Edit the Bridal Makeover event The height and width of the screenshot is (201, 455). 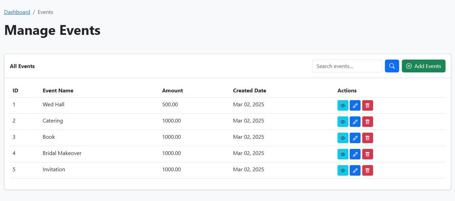tap(355, 154)
